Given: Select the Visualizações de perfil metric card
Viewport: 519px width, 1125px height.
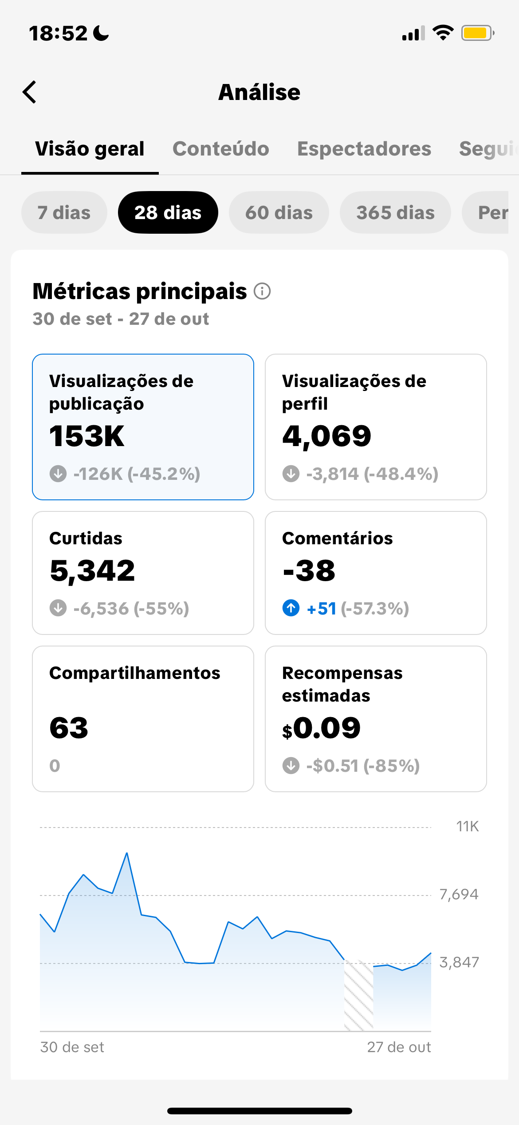Looking at the screenshot, I should click(376, 427).
